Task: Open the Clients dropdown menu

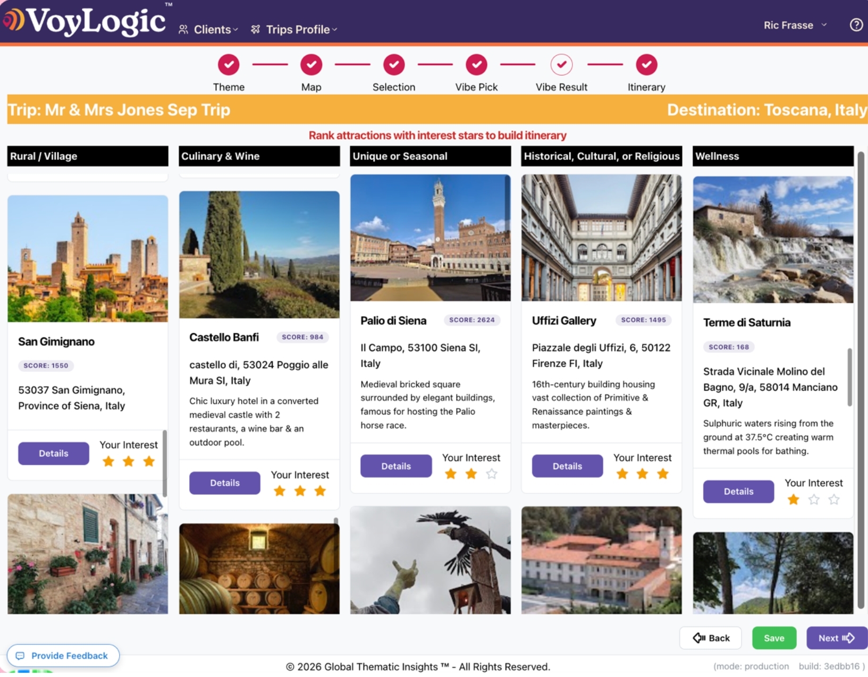Action: pos(208,30)
